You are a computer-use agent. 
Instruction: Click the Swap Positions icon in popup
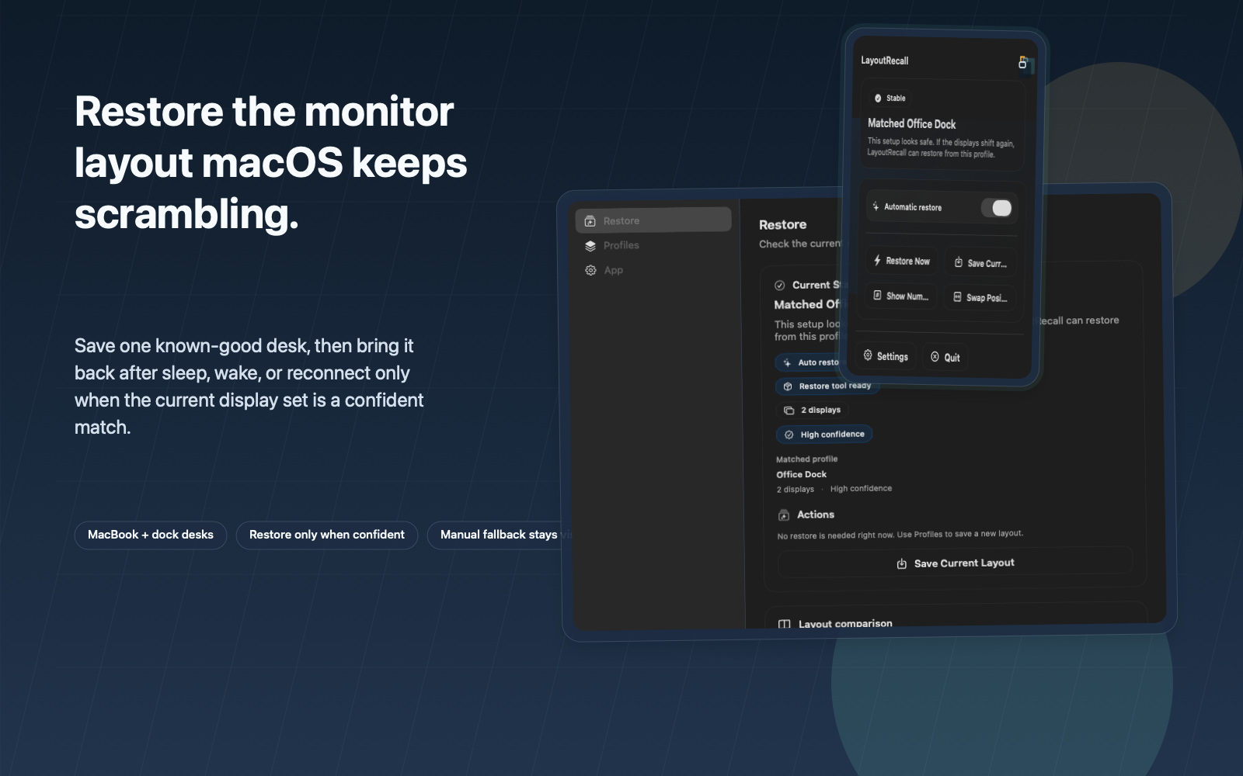coord(957,297)
